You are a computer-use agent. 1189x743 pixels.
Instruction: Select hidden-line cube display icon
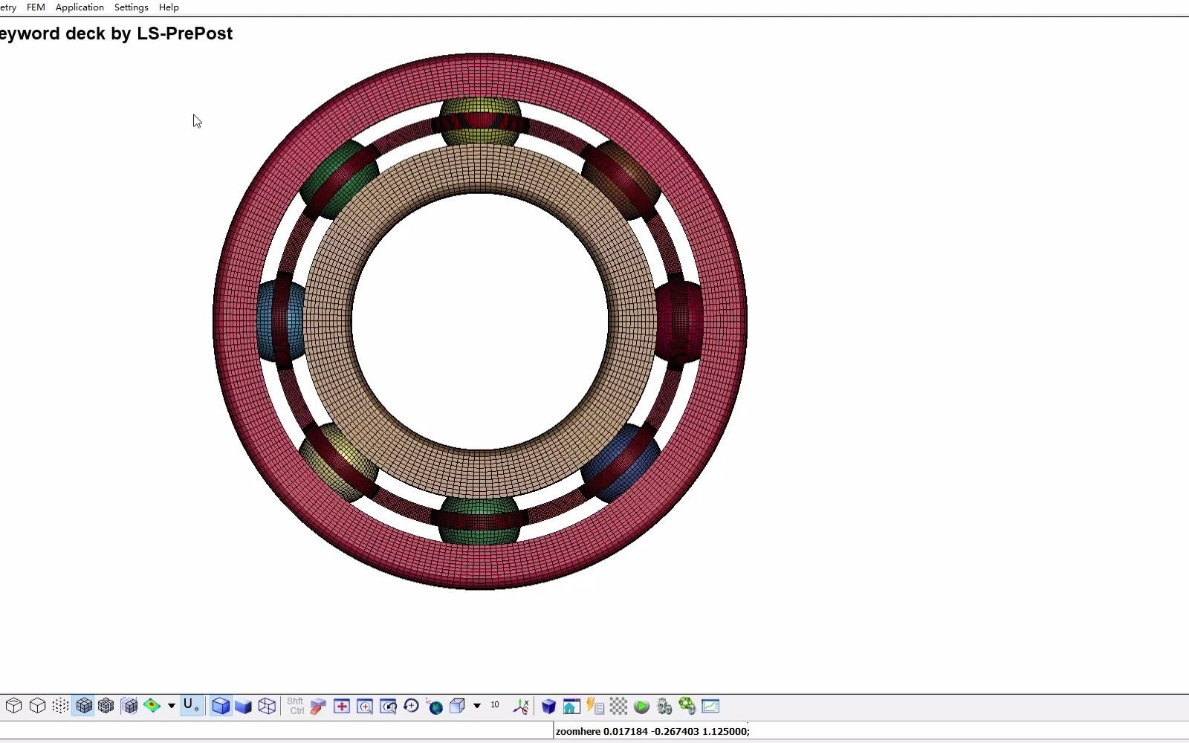coord(14,706)
